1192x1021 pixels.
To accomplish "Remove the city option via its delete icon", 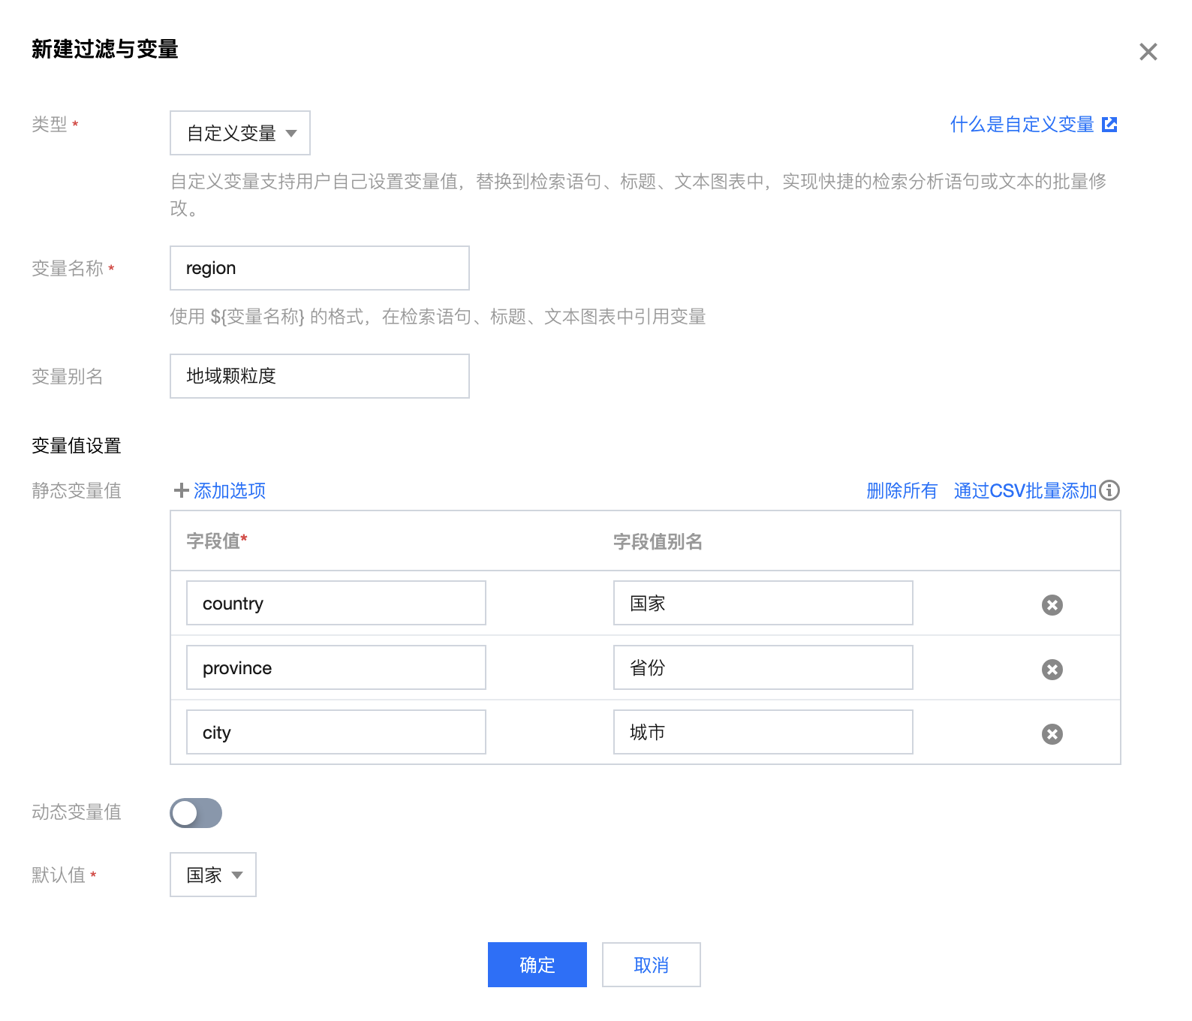I will click(x=1052, y=734).
